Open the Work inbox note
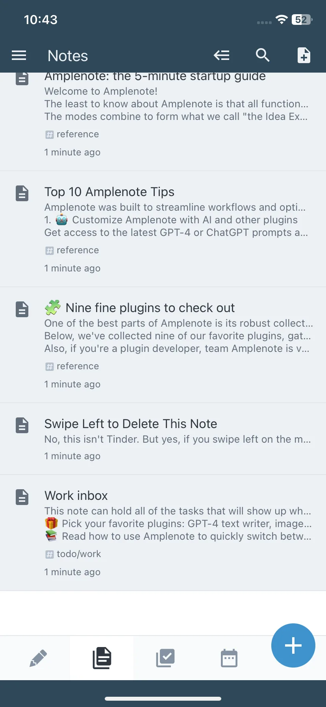326x707 pixels. 163,533
